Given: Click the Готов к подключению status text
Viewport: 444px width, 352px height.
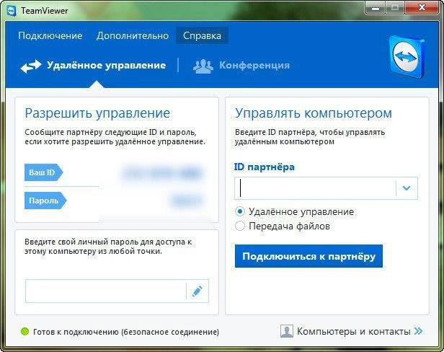Looking at the screenshot, I should pos(126,332).
